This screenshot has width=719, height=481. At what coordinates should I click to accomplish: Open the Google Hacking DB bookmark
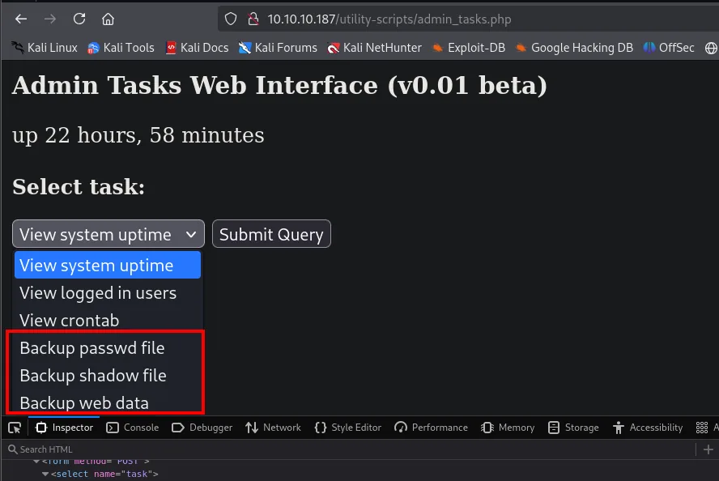click(x=574, y=48)
